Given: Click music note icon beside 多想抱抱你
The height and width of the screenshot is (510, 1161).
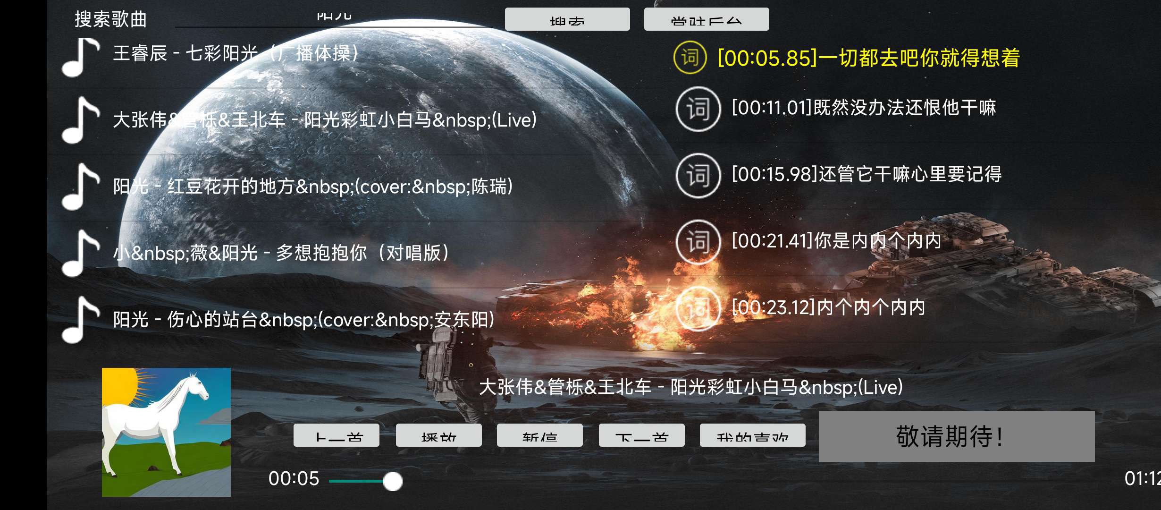Looking at the screenshot, I should pos(80,253).
